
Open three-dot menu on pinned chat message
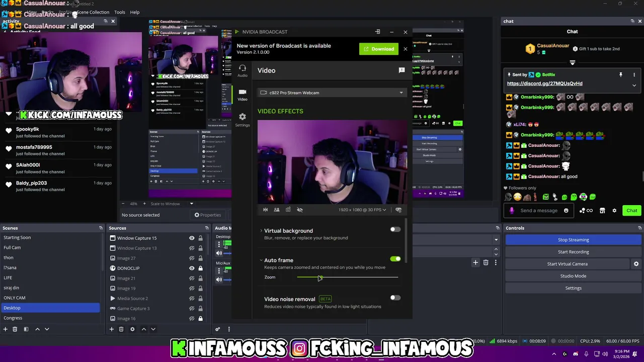[634, 75]
